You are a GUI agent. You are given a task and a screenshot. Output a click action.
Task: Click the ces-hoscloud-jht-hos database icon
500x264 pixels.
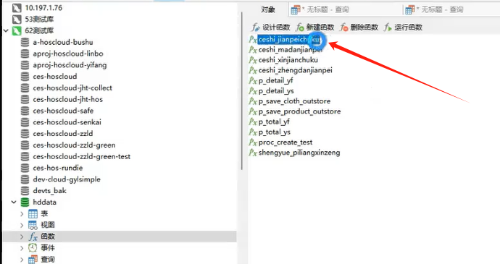pos(25,100)
